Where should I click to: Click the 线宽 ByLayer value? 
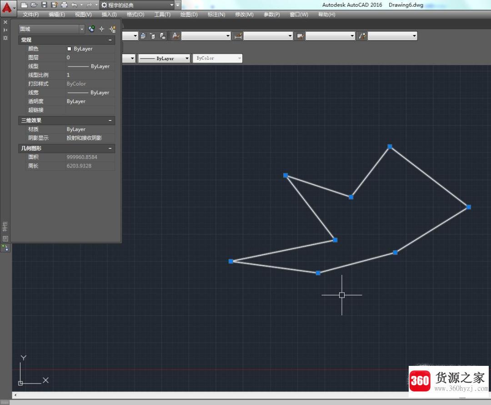(90, 92)
